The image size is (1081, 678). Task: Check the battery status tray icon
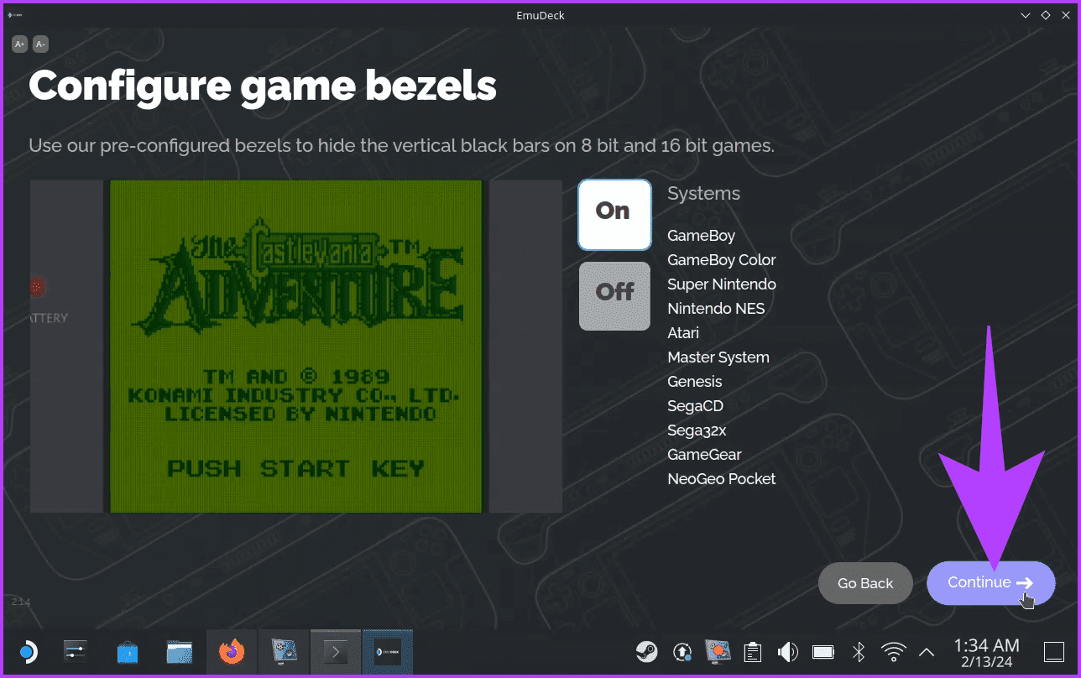point(822,652)
